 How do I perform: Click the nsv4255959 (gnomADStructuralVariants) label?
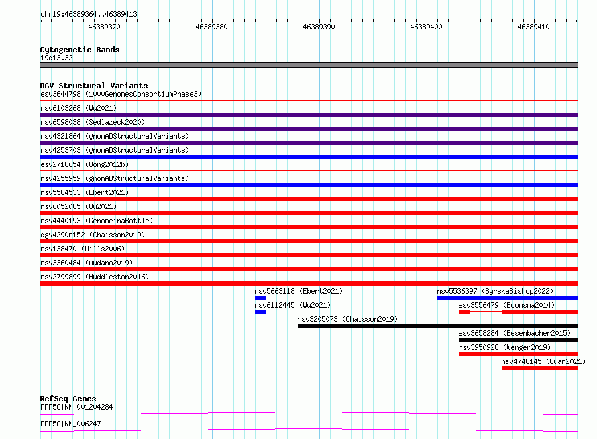pos(115,178)
